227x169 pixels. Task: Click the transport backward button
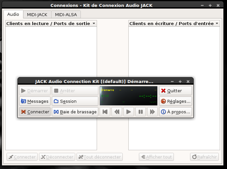click(x=117, y=112)
